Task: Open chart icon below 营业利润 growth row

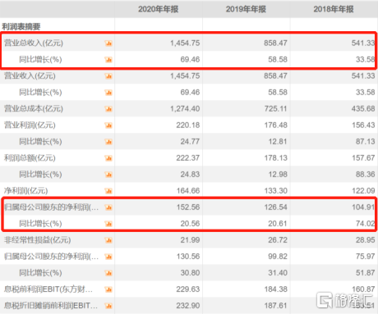Action: coord(108,142)
